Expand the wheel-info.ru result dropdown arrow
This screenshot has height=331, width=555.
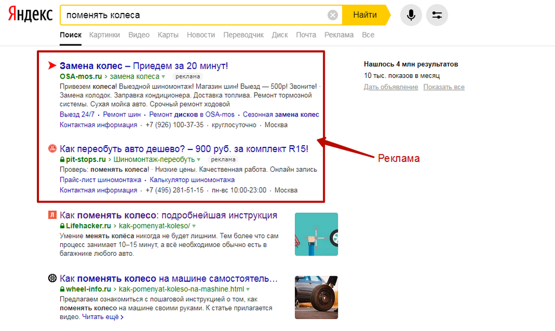(x=248, y=290)
